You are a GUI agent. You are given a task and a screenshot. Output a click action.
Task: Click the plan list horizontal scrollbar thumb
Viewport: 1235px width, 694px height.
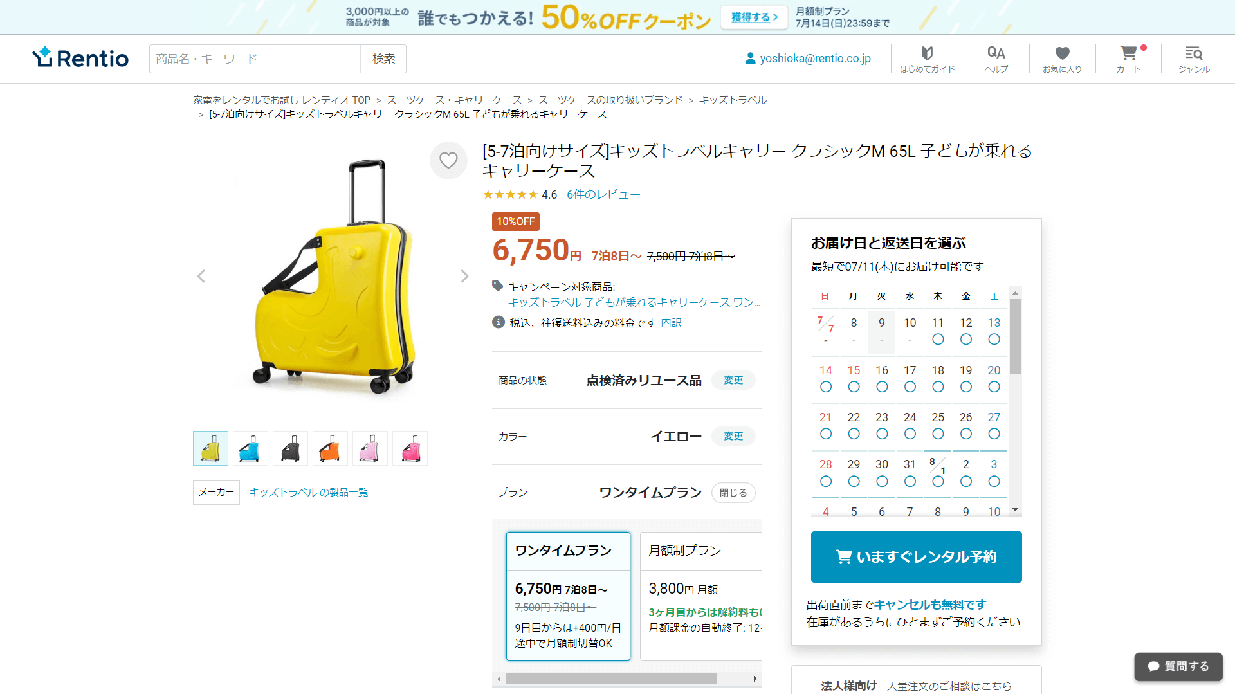tap(610, 679)
